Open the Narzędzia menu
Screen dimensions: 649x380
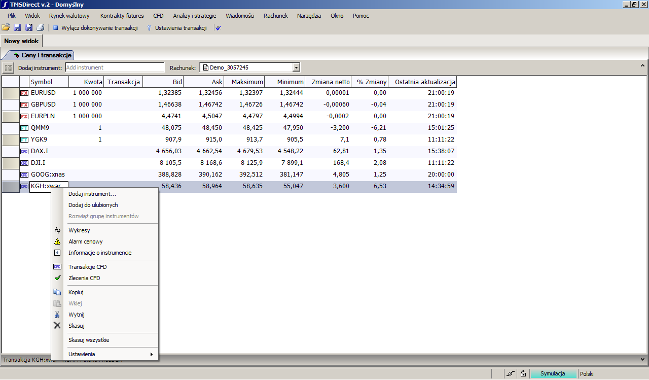pyautogui.click(x=309, y=16)
